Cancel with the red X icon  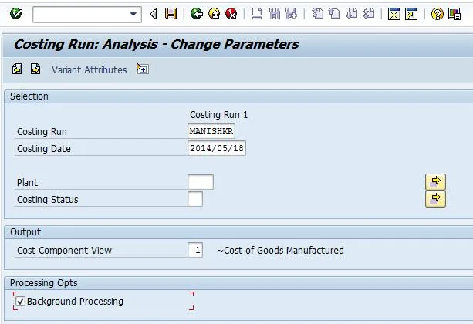tap(231, 14)
